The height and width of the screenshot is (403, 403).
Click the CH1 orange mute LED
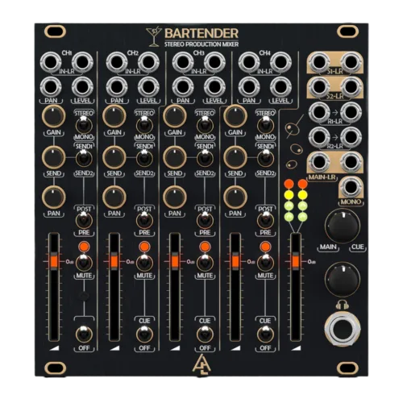point(84,247)
